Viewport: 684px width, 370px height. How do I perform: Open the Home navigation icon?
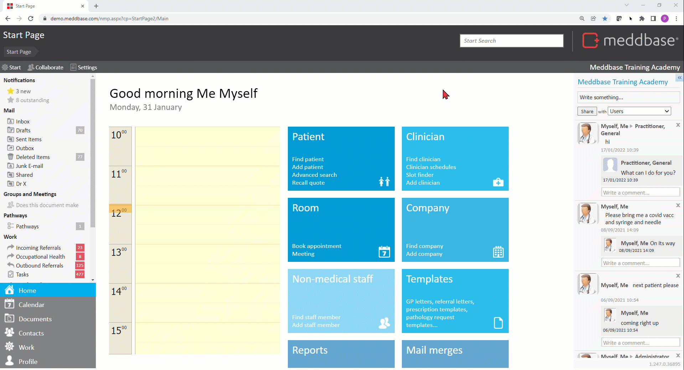pos(10,290)
